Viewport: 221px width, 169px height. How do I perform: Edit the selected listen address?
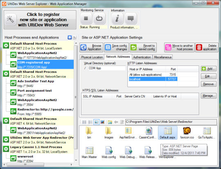(x=209, y=77)
